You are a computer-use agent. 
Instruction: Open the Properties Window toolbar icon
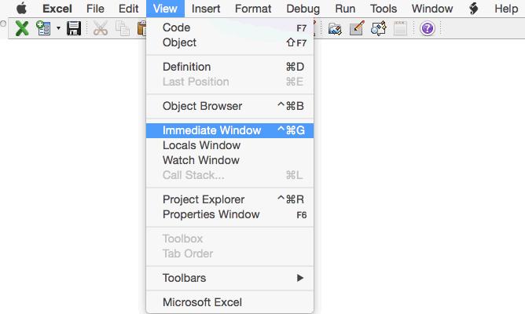357,28
